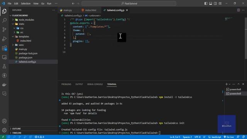Expand the venv folder
Viewport: 247px width, 139px height.
tap(13, 45)
